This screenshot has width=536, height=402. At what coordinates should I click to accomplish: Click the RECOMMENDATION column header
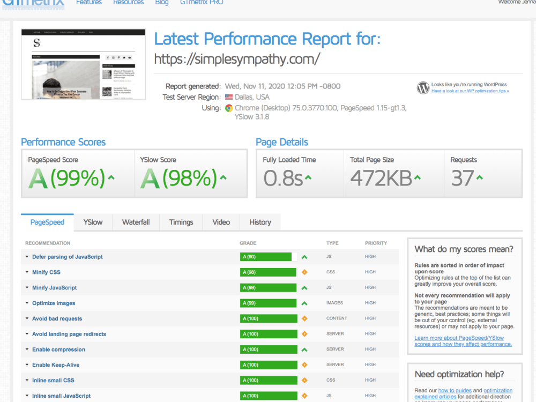[x=48, y=243]
